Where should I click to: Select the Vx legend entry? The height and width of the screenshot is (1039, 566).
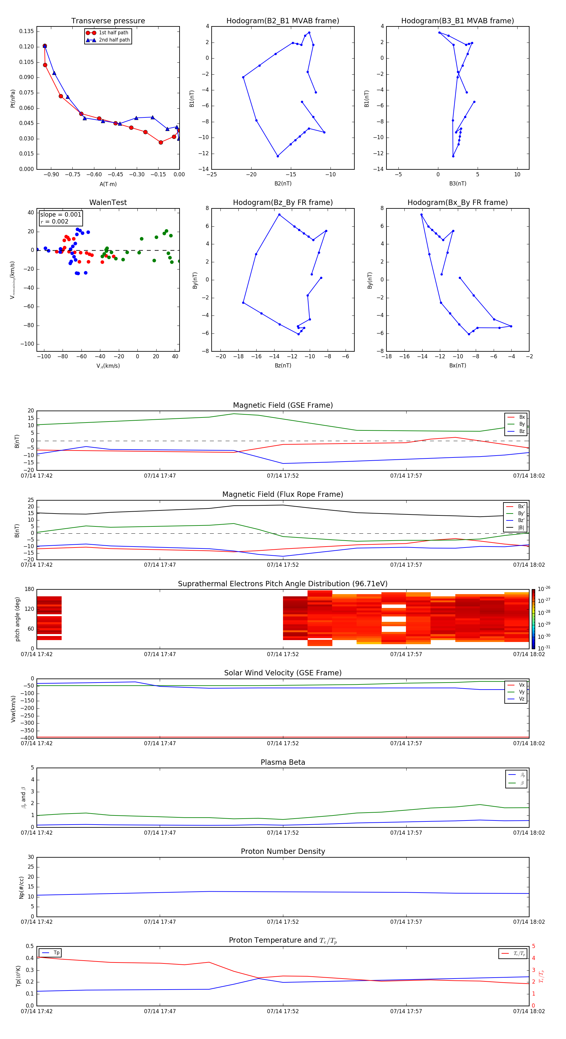(x=516, y=685)
